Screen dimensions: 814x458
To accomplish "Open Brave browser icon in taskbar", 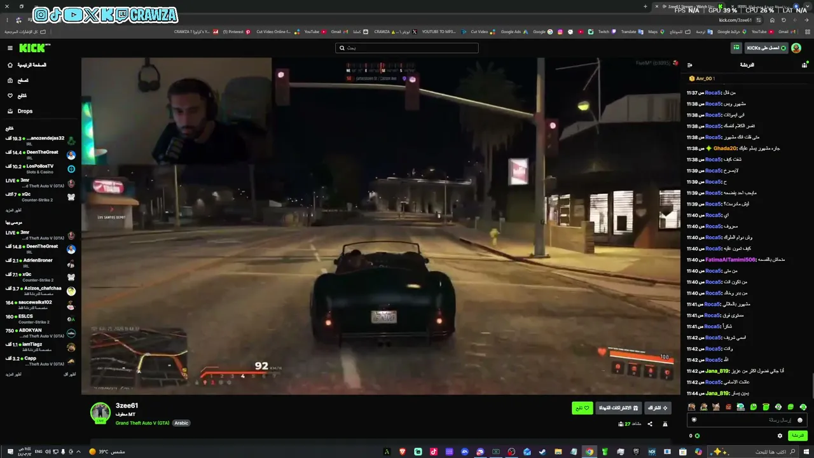I will click(x=402, y=452).
